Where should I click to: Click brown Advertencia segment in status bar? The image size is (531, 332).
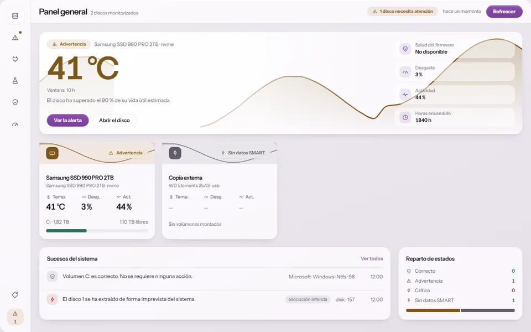[x=433, y=310]
